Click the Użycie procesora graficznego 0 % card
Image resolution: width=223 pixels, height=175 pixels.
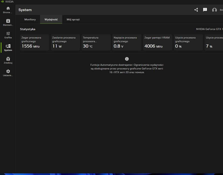188,42
